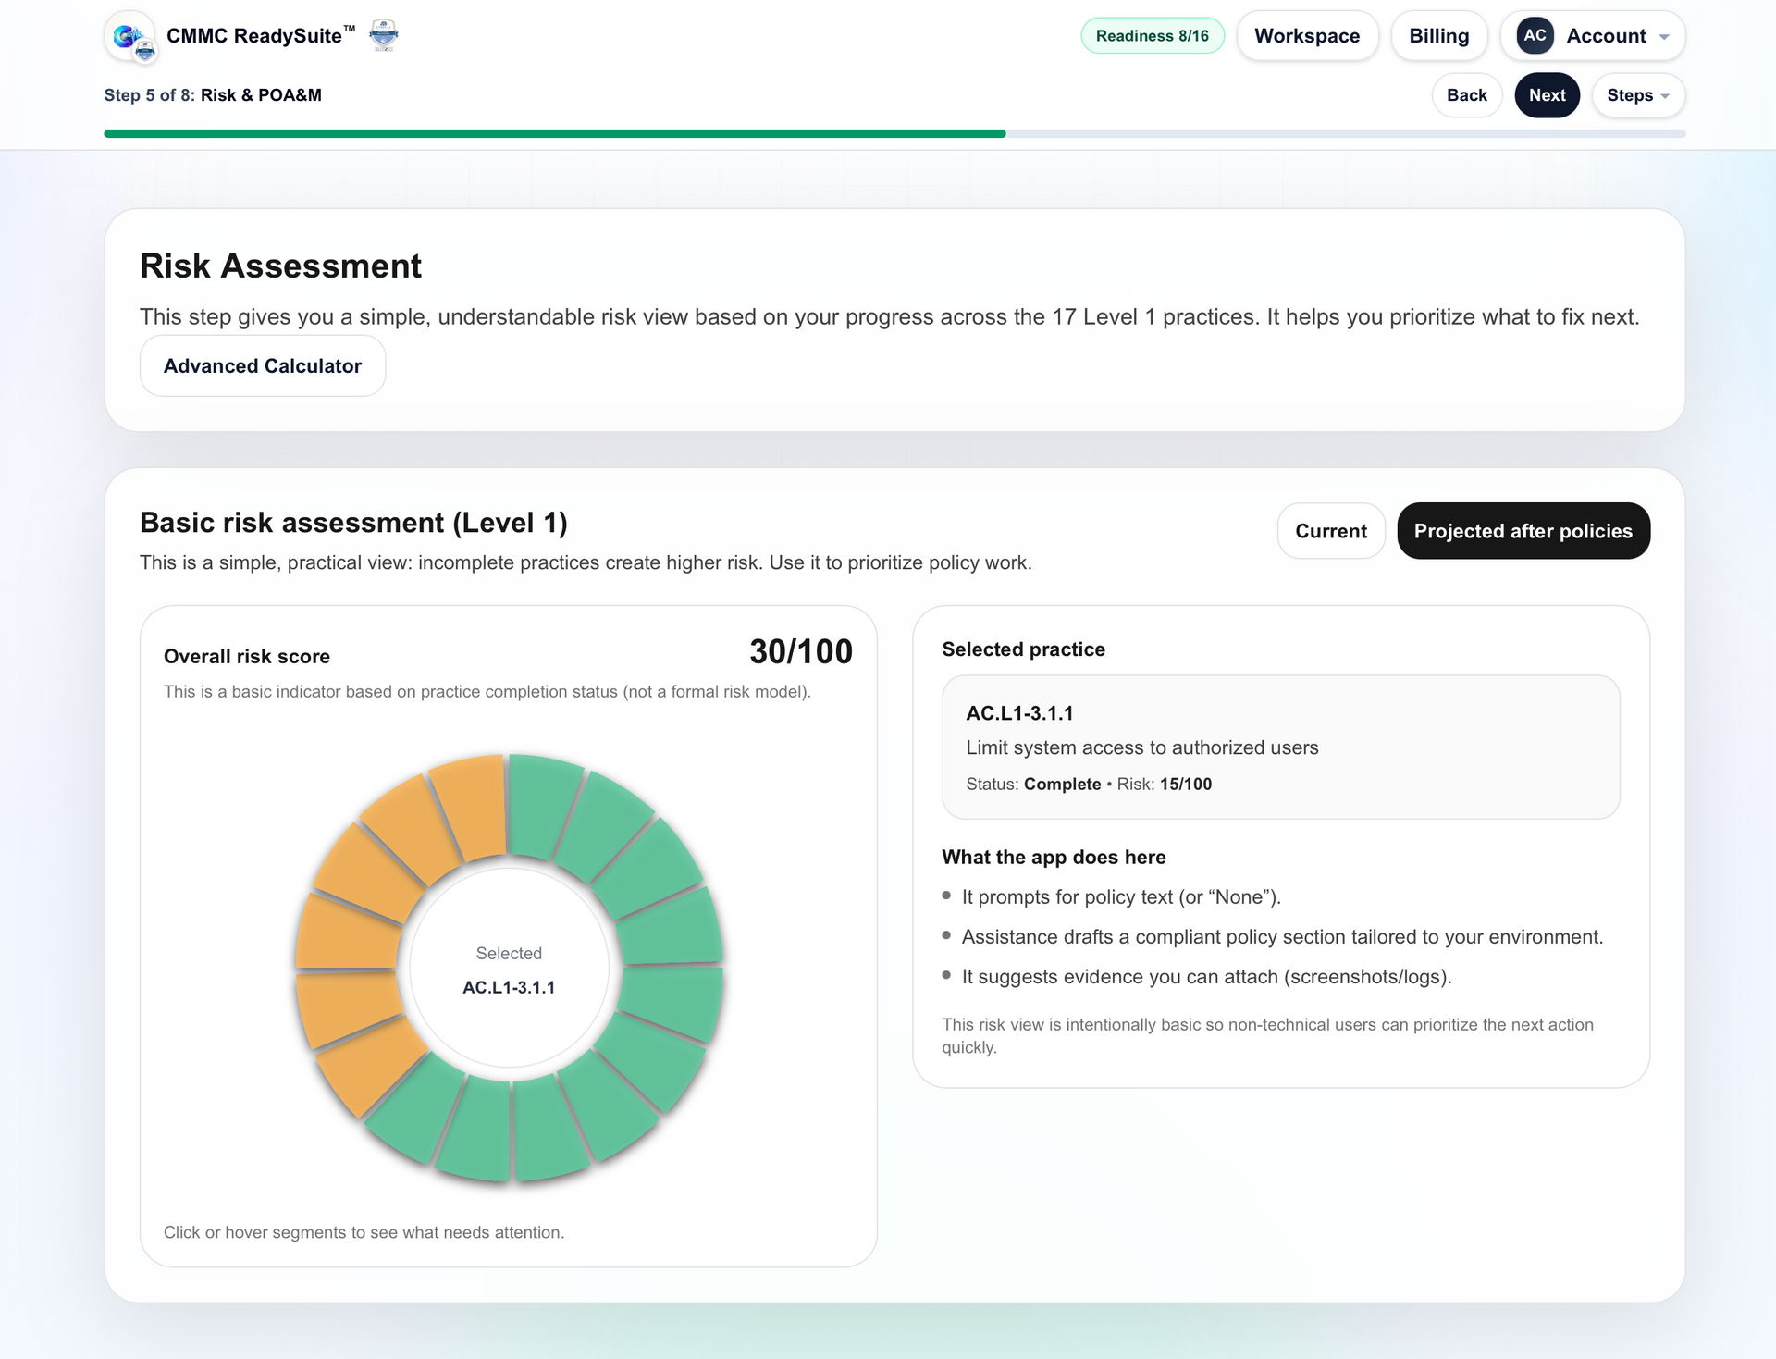This screenshot has height=1359, width=1776.
Task: Click the selected AC.L1-3.1.1 practice card
Action: [1281, 747]
